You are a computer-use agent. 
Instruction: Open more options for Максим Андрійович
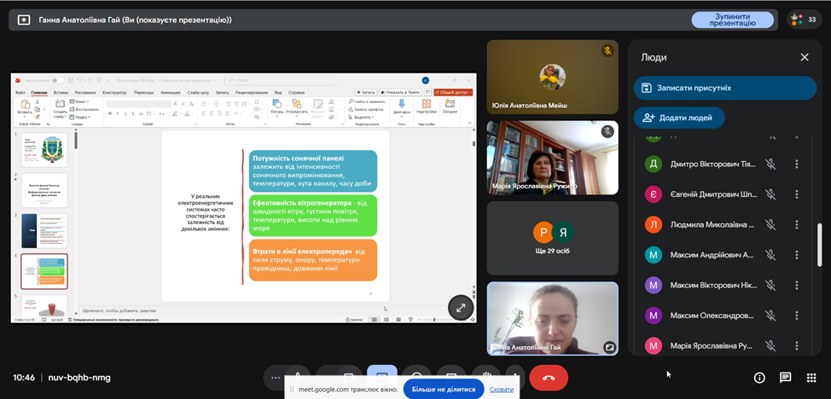[x=797, y=256]
